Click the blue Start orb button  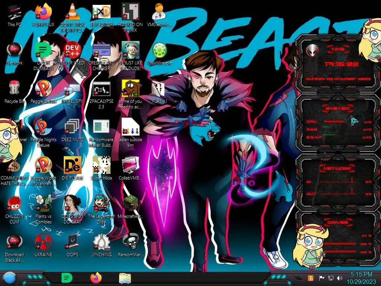click(x=10, y=278)
